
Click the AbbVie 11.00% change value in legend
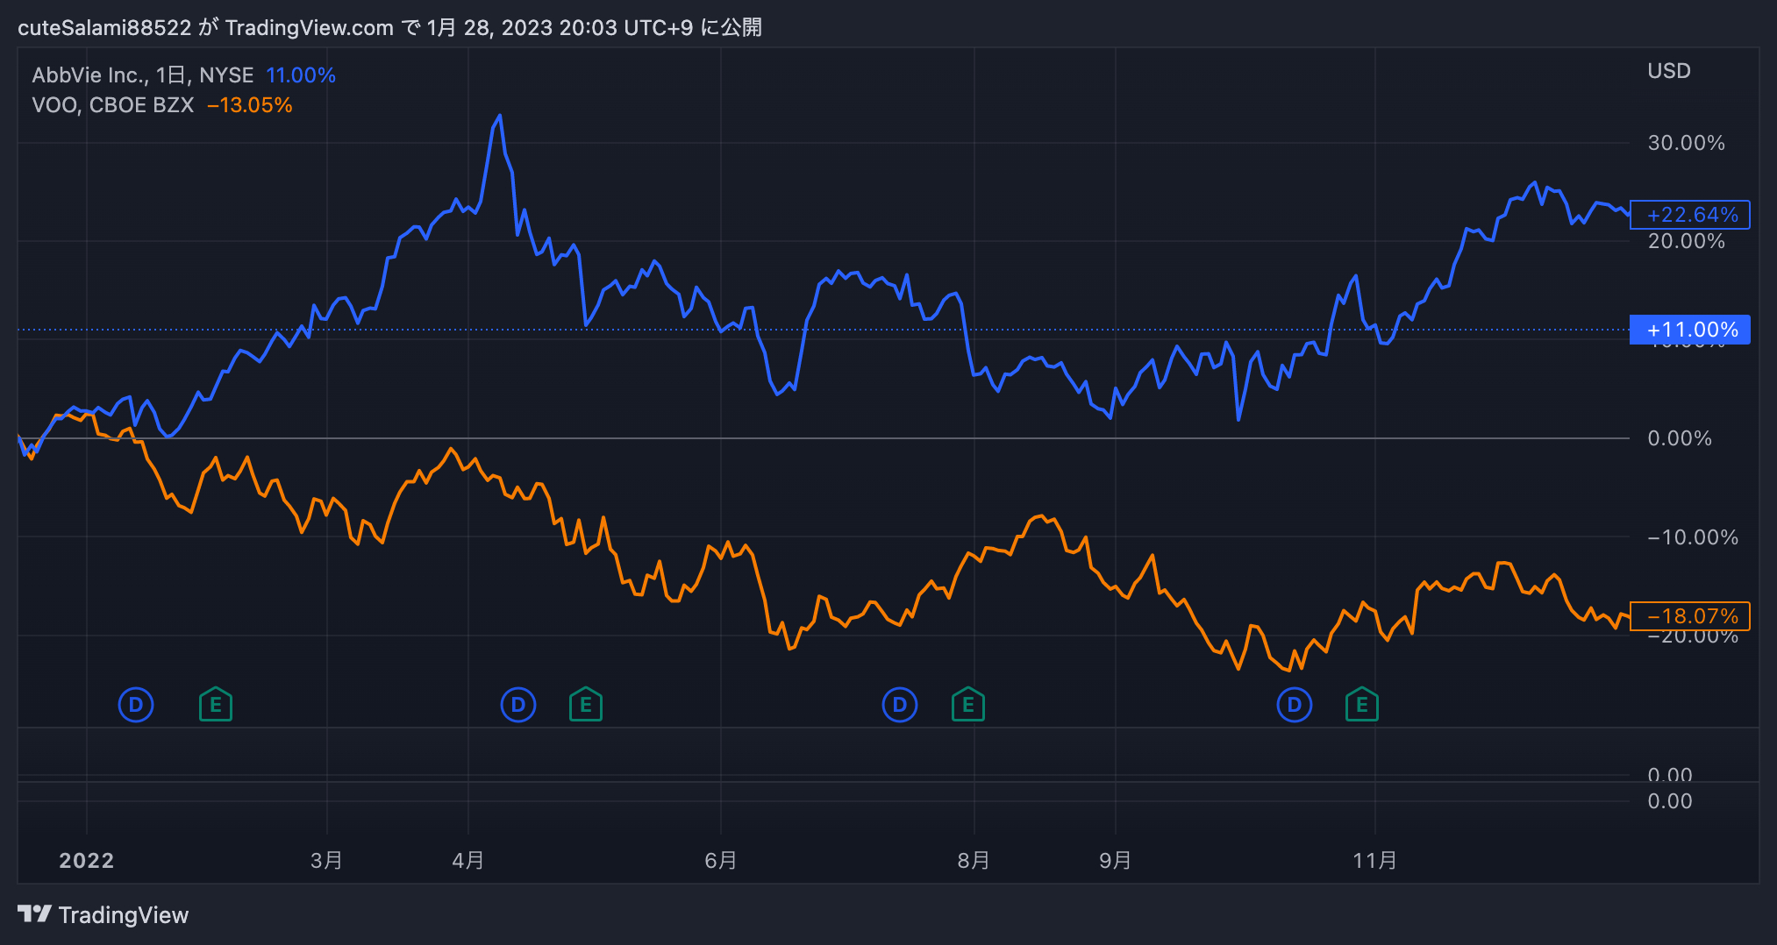point(301,75)
